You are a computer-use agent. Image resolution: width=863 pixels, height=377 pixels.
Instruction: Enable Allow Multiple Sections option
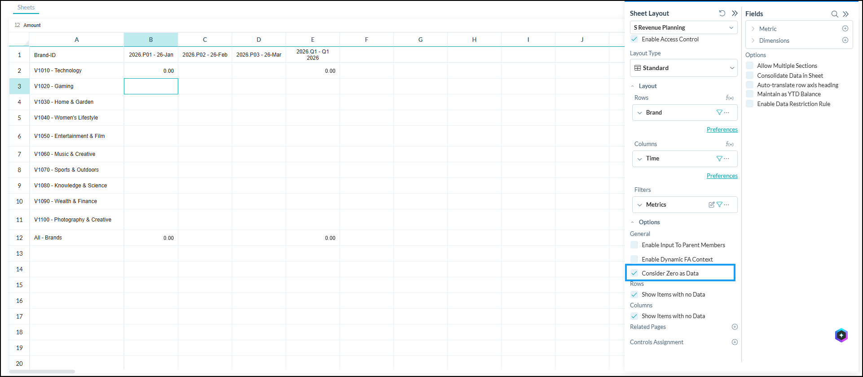(x=749, y=66)
